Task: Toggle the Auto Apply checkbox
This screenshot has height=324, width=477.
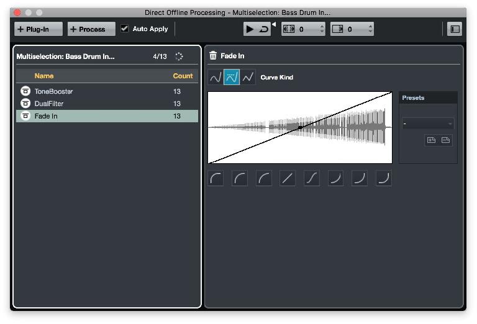Action: coord(124,29)
